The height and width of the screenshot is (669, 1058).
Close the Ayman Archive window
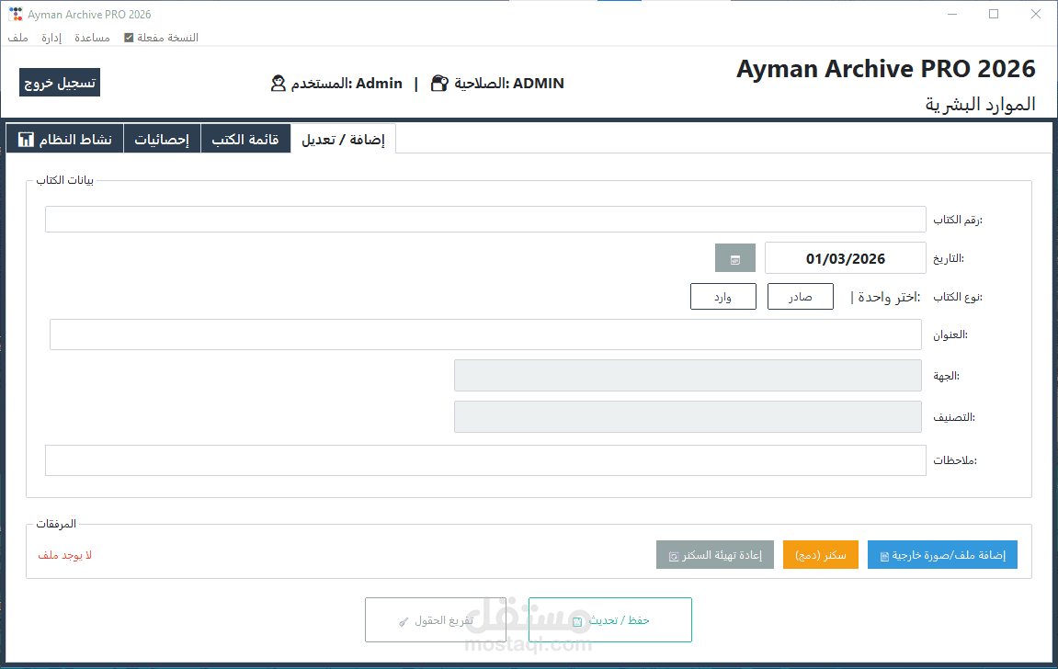click(x=1036, y=14)
